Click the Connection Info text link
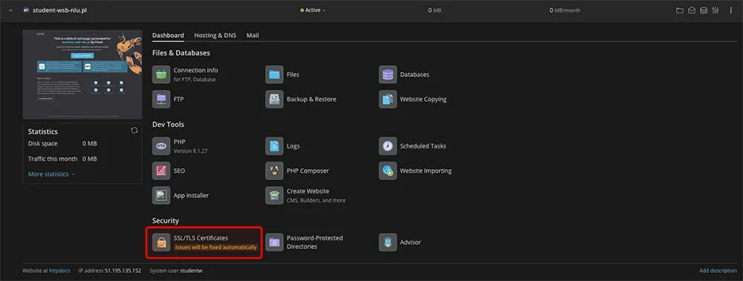The width and height of the screenshot is (743, 281). pyautogui.click(x=195, y=70)
